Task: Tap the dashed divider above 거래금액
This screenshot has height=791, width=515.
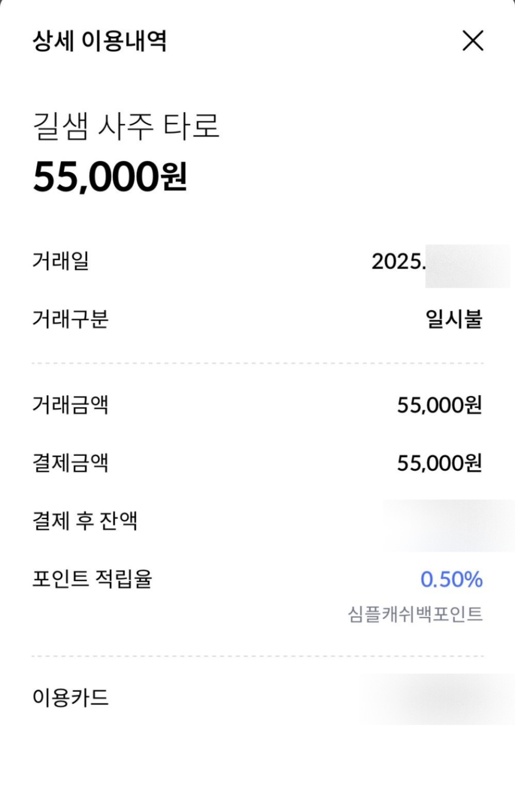Action: pos(257,363)
